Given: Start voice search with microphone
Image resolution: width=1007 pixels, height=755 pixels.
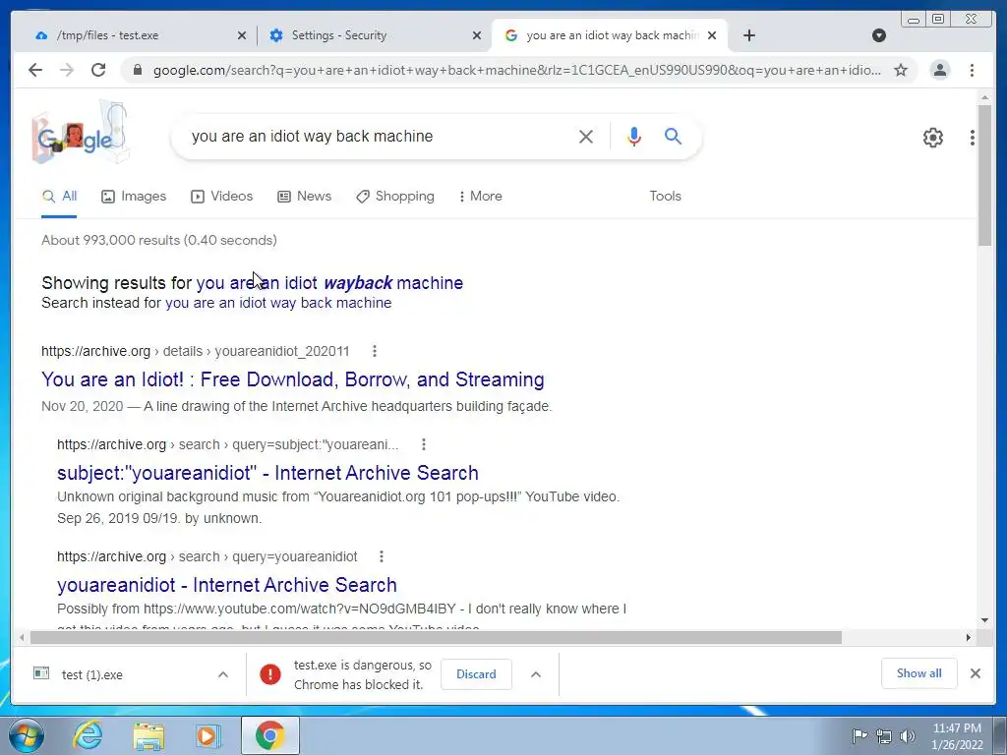Looking at the screenshot, I should pyautogui.click(x=634, y=136).
